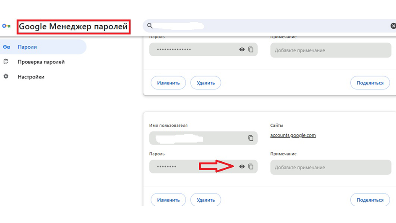Open the Пароли sidebar section
396x223 pixels.
pyautogui.click(x=43, y=47)
